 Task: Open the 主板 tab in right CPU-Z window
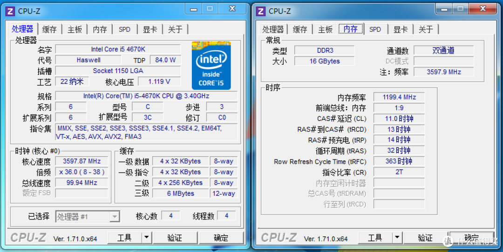click(x=325, y=29)
